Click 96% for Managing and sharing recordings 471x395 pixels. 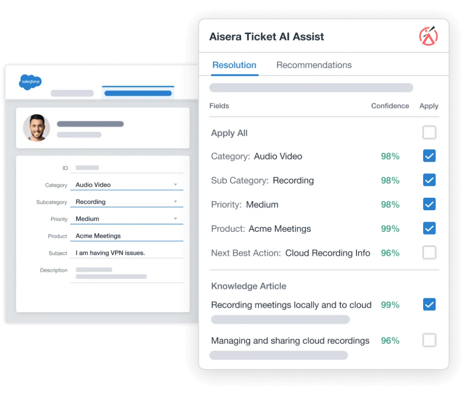[390, 341]
